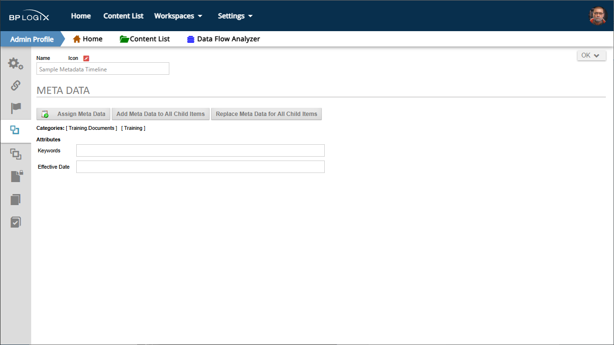Click the blue Data Flow Analyzer icon
Viewport: 614px width, 345px height.
[x=191, y=39]
